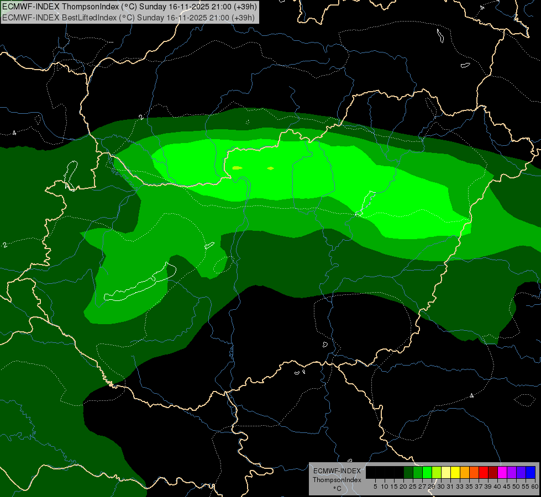541x497 pixels.
Task: Click the pure yellow 31–33 legend swatch
Action: click(x=455, y=472)
